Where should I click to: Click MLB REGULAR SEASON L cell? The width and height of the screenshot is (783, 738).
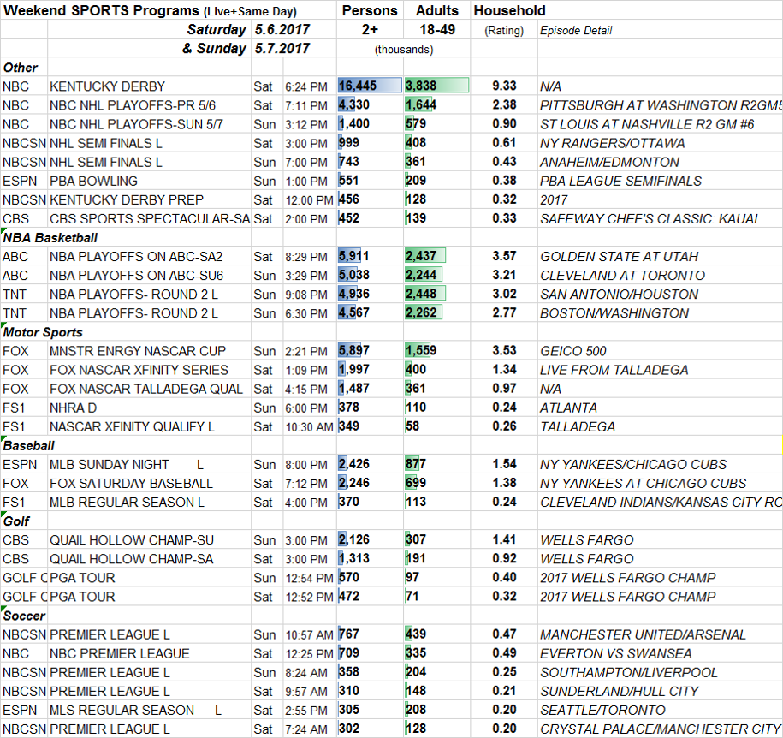[x=149, y=503]
